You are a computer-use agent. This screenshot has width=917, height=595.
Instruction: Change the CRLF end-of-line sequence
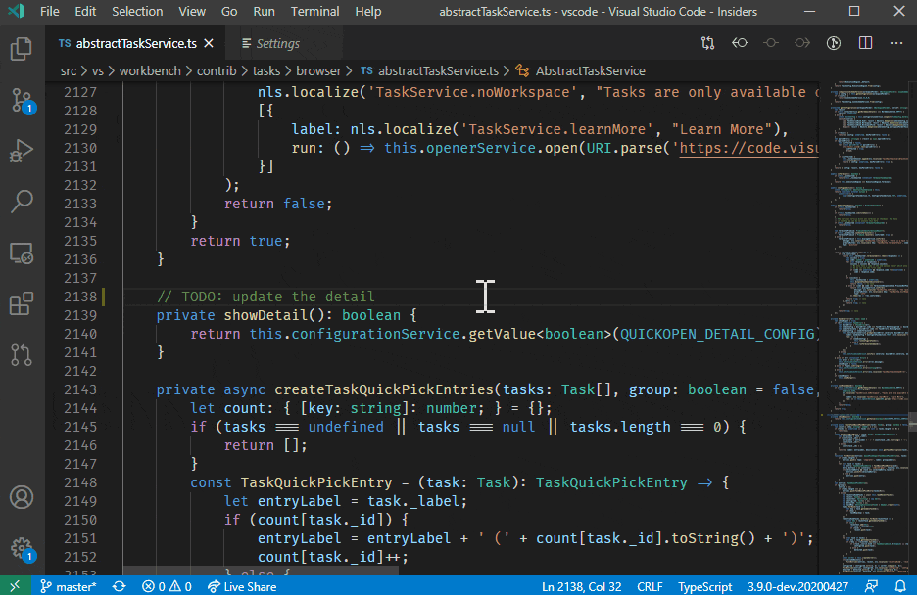650,586
